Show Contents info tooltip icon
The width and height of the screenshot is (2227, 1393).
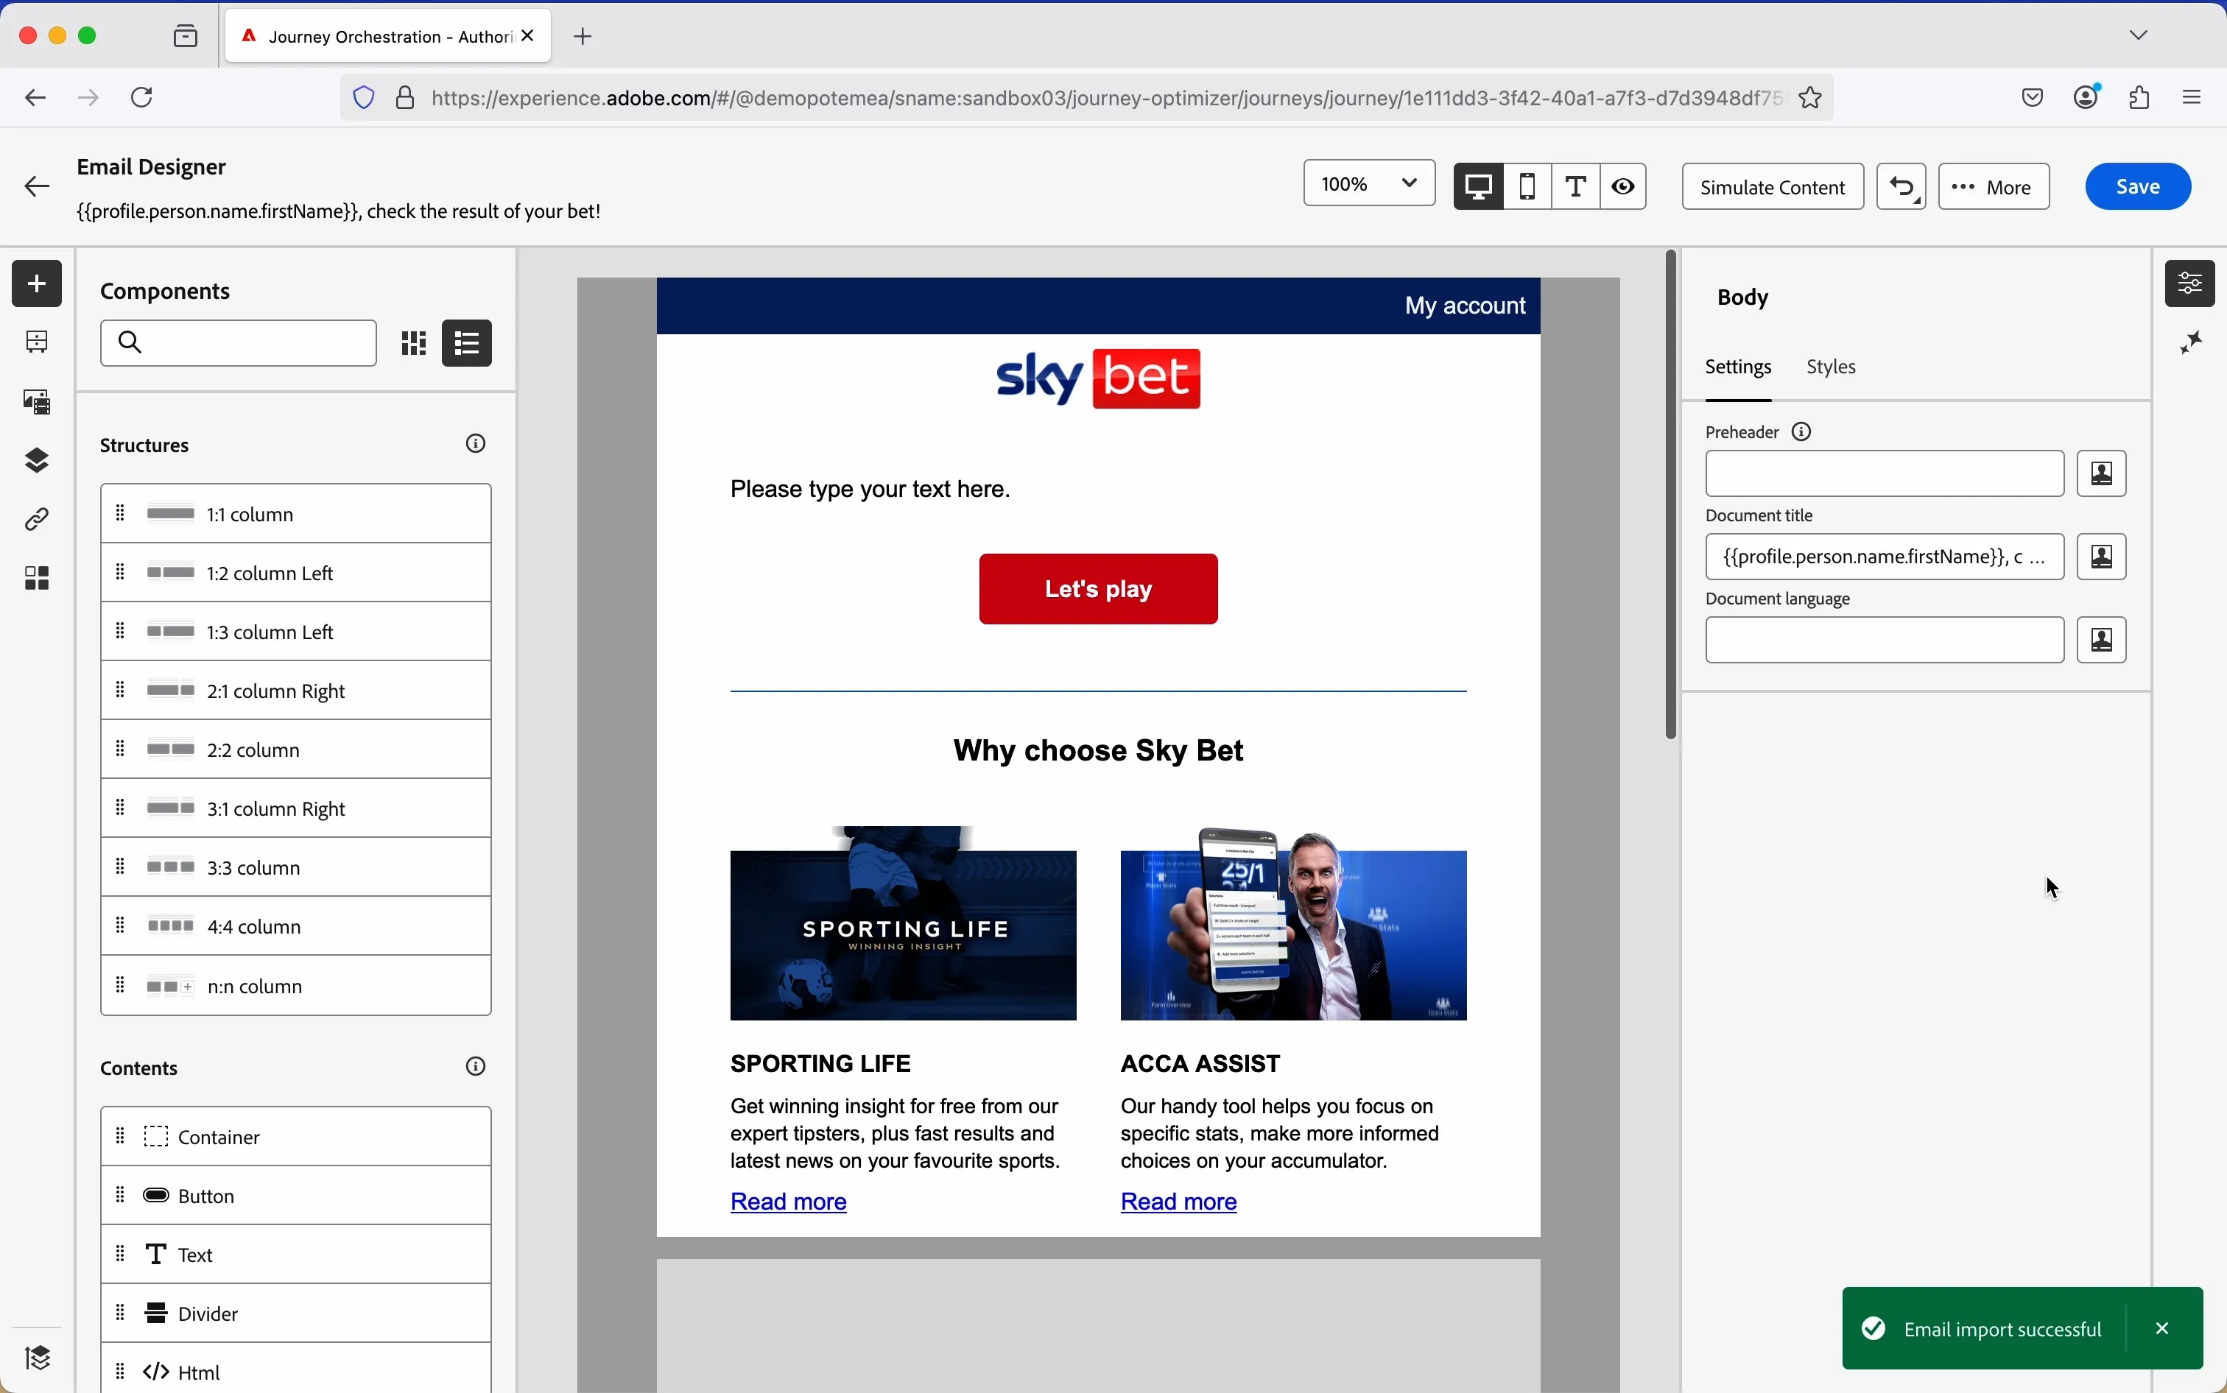pyautogui.click(x=476, y=1067)
